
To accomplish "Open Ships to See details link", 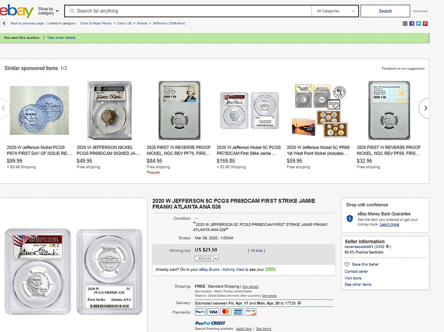I will 270,296.
